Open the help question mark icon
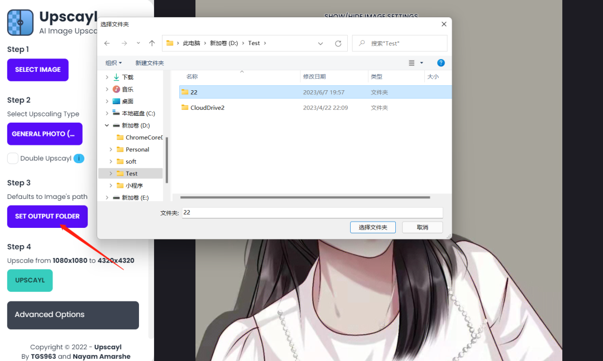This screenshot has height=361, width=603. pos(441,62)
